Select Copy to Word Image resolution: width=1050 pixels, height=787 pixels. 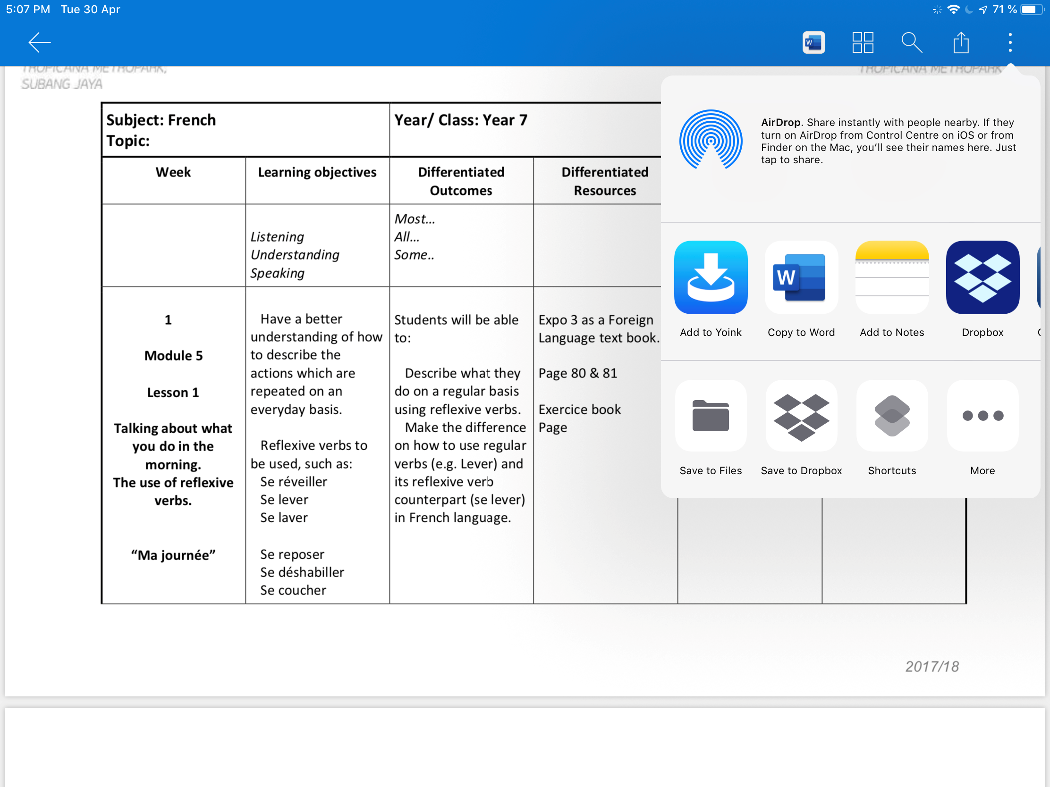pos(801,289)
